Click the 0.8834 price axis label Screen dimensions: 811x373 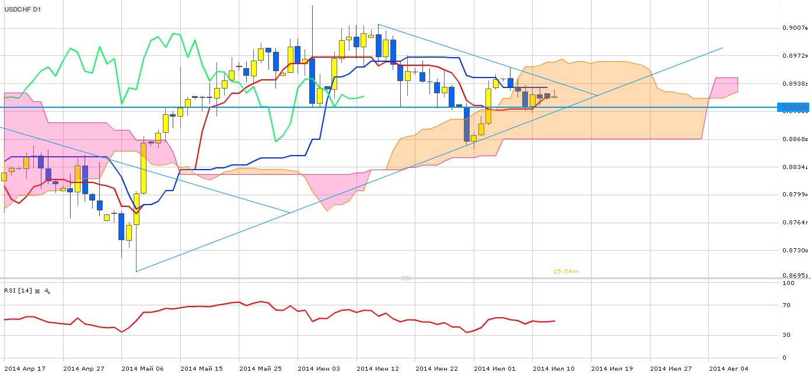[x=795, y=167]
